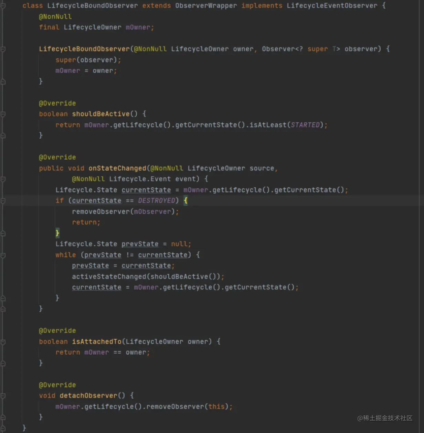Collapse the onStateChanged method body
This screenshot has width=424, height=433.
click(x=3, y=179)
